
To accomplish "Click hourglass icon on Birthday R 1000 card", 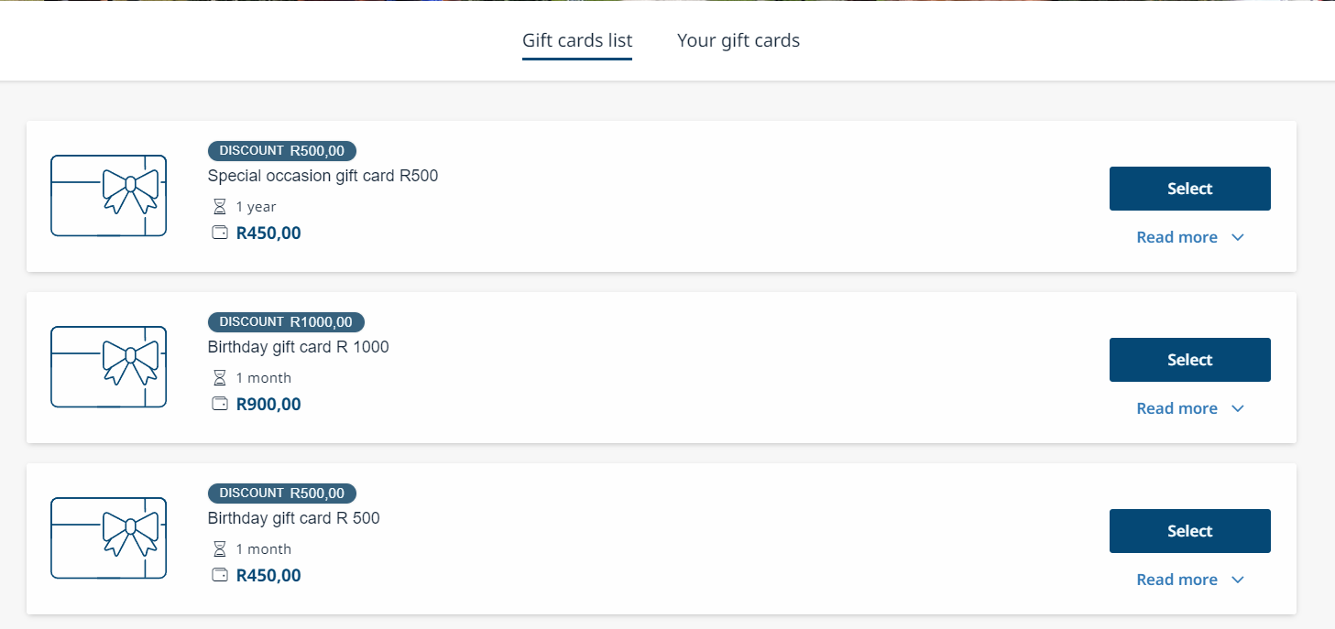I will (220, 378).
